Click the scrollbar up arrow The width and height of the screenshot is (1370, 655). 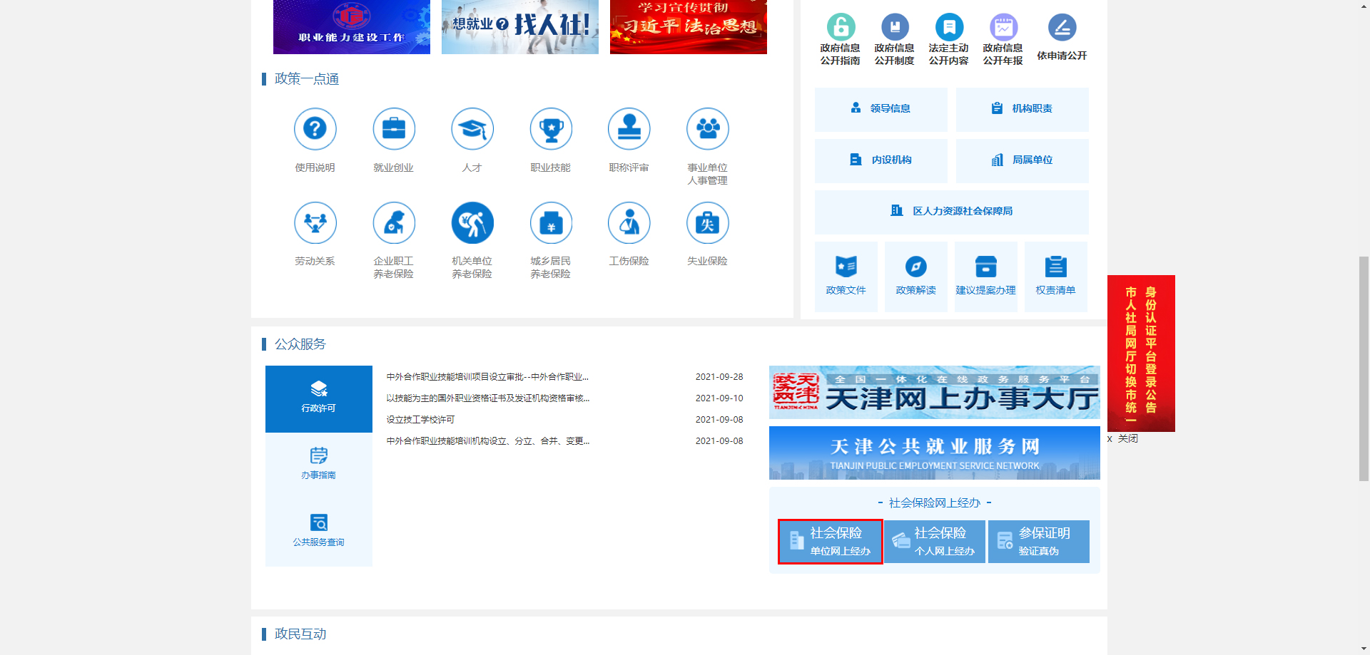[1364, 6]
